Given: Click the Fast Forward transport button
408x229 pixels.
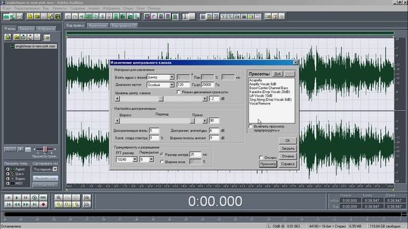Looking at the screenshot, I should click(x=25, y=205).
